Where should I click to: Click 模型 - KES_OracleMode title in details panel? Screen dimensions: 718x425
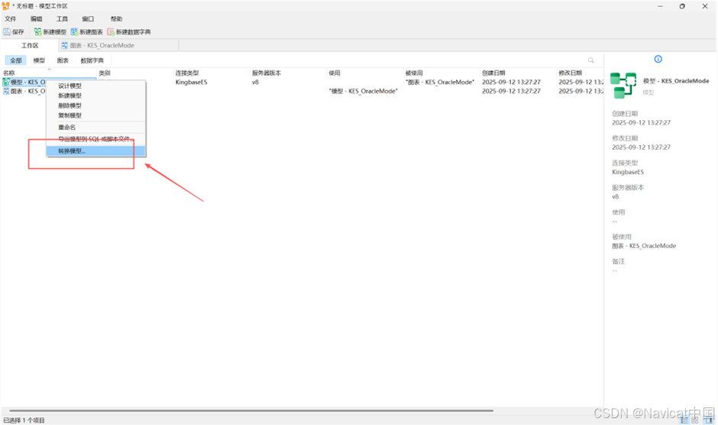click(676, 81)
